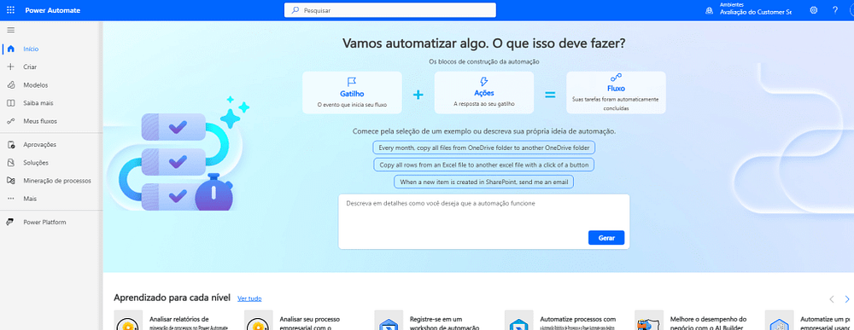
Task: Open Power Platform using its icon
Action: click(x=10, y=223)
